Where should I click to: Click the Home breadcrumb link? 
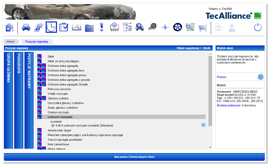pos(11,42)
